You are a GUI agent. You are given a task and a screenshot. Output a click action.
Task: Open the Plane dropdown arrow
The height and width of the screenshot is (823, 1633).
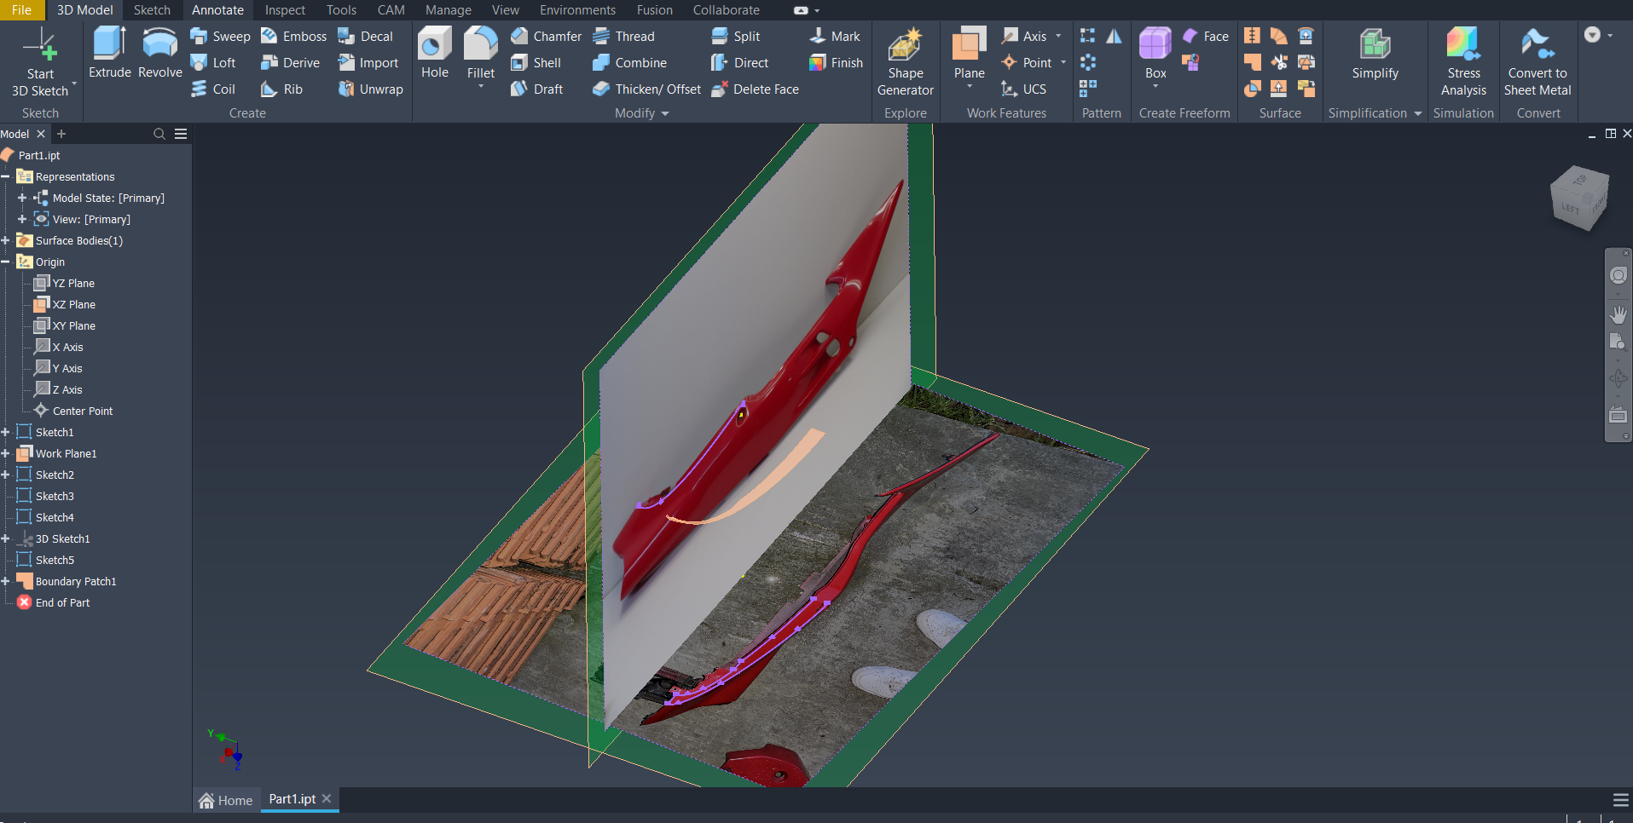pos(969,87)
